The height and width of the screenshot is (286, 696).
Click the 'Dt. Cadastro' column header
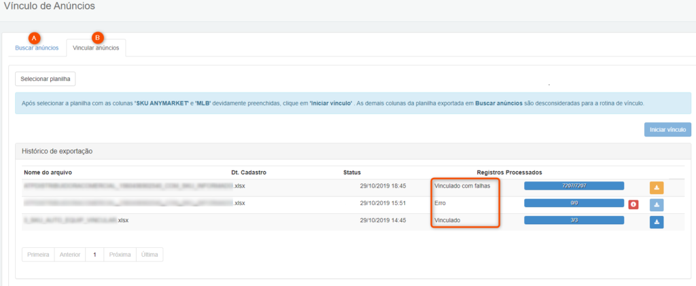tap(249, 172)
